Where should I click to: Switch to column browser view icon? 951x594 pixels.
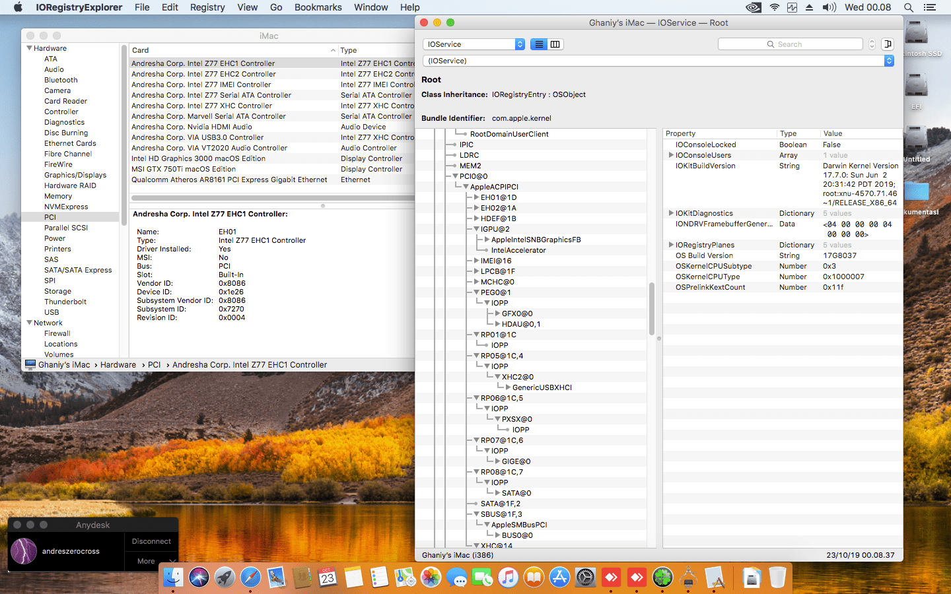pyautogui.click(x=555, y=44)
